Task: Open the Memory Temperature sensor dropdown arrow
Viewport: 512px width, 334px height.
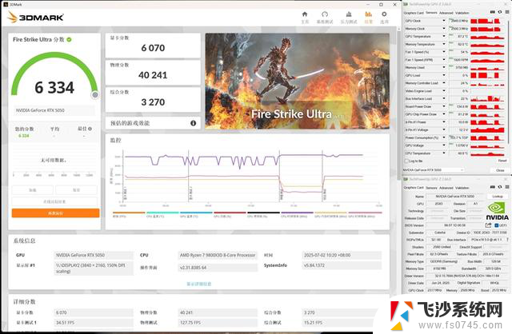Action: pyautogui.click(x=444, y=45)
